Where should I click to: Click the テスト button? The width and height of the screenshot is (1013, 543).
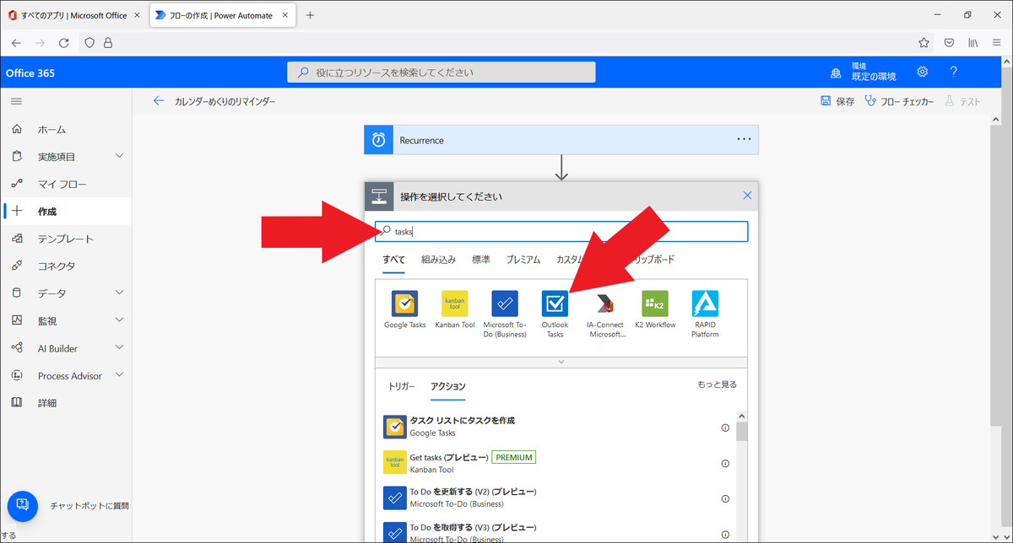pos(962,101)
